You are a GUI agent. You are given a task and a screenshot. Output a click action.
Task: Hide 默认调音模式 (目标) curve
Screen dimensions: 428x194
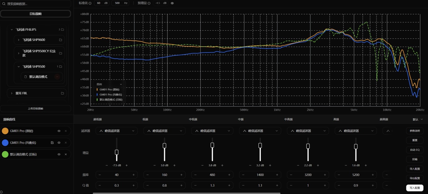point(59,154)
